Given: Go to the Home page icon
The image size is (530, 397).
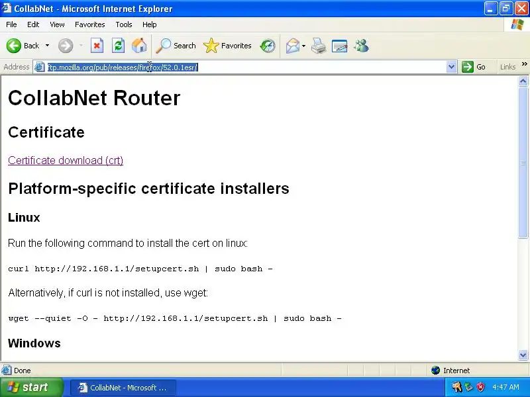Looking at the screenshot, I should [x=139, y=46].
